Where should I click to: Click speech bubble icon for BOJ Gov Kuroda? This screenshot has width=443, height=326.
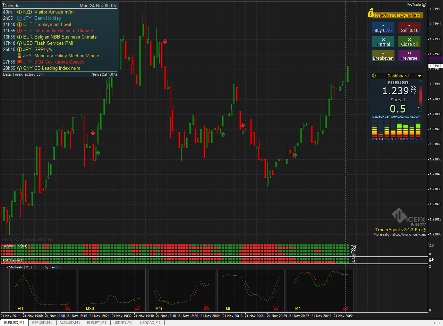pyautogui.click(x=19, y=62)
